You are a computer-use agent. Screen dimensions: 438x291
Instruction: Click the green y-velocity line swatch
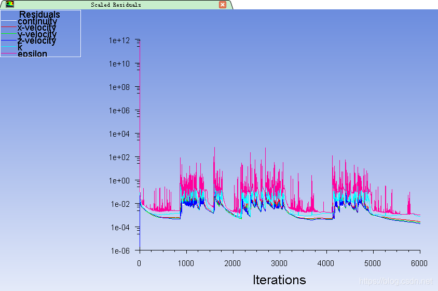pyautogui.click(x=8, y=34)
